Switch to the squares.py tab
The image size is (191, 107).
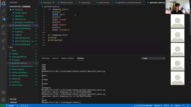pyautogui.click(x=86, y=3)
